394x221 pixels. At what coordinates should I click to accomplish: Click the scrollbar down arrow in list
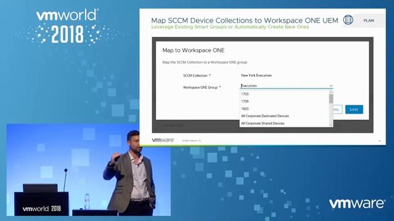pyautogui.click(x=331, y=125)
